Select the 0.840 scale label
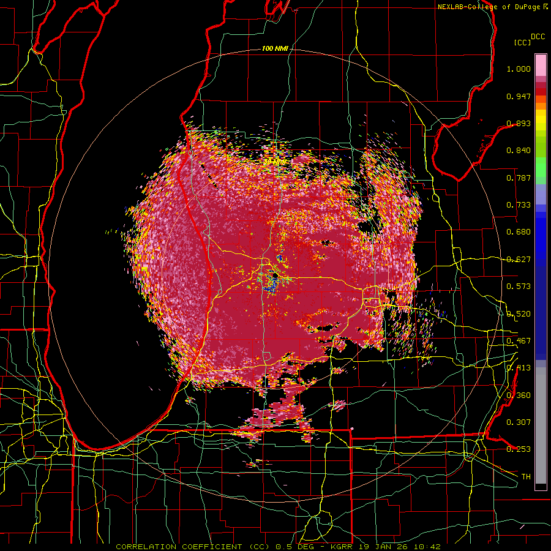This screenshot has width=551, height=551. point(519,151)
